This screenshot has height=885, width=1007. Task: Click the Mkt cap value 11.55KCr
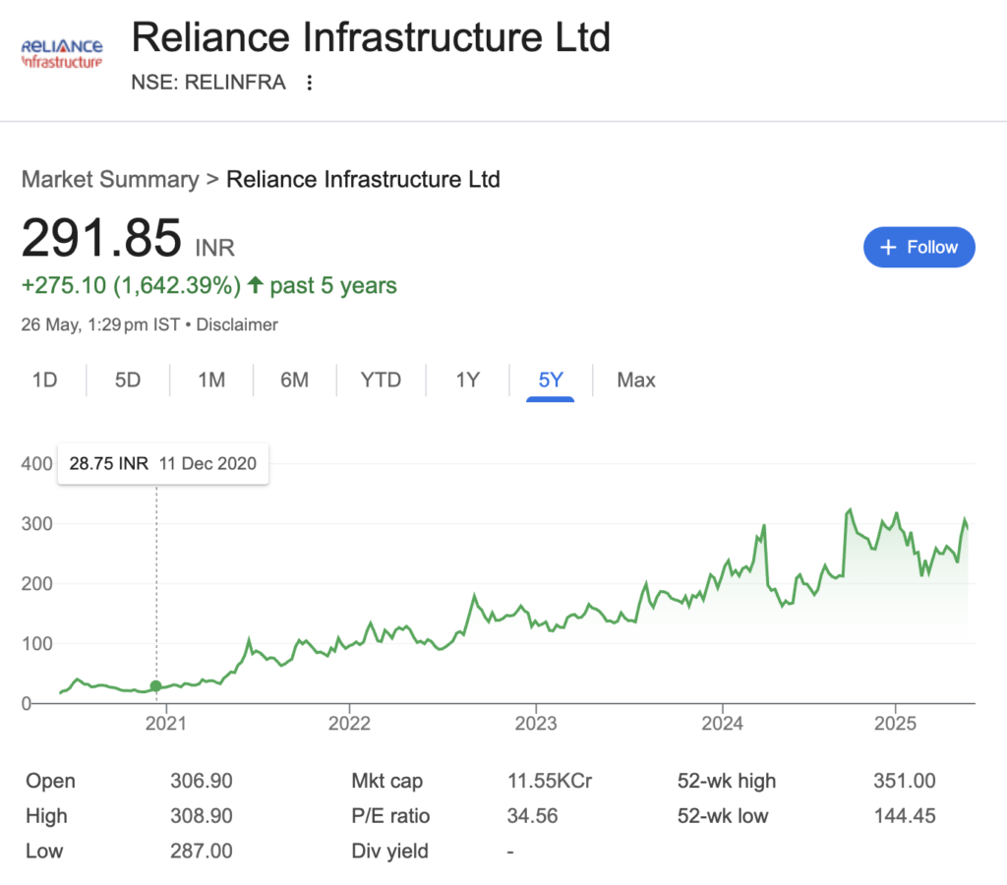(x=550, y=781)
